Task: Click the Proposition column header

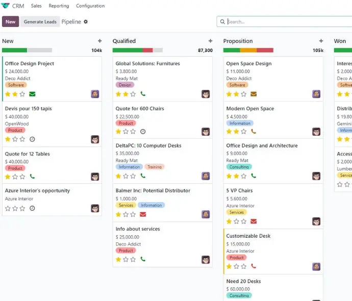Action: [x=238, y=41]
